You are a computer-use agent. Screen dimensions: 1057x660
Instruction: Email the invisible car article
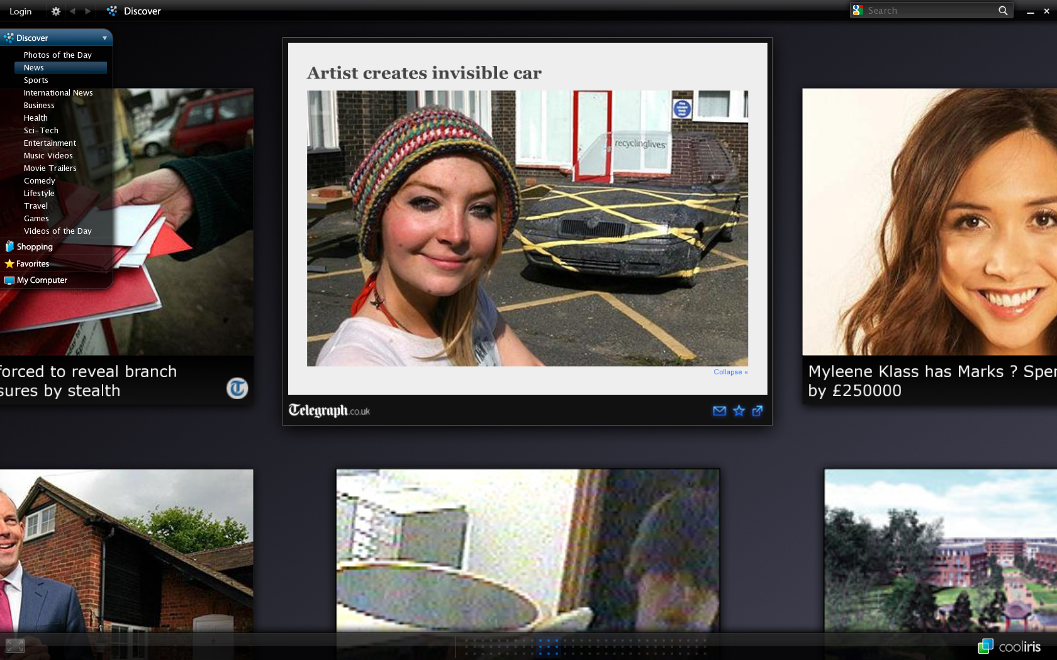719,410
